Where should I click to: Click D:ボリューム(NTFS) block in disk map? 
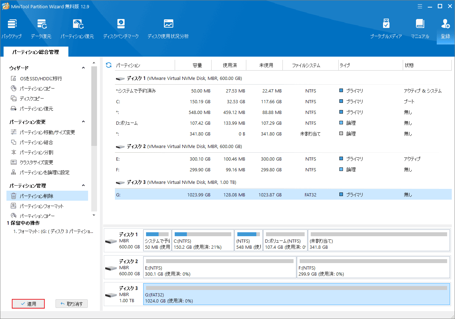coord(285,241)
